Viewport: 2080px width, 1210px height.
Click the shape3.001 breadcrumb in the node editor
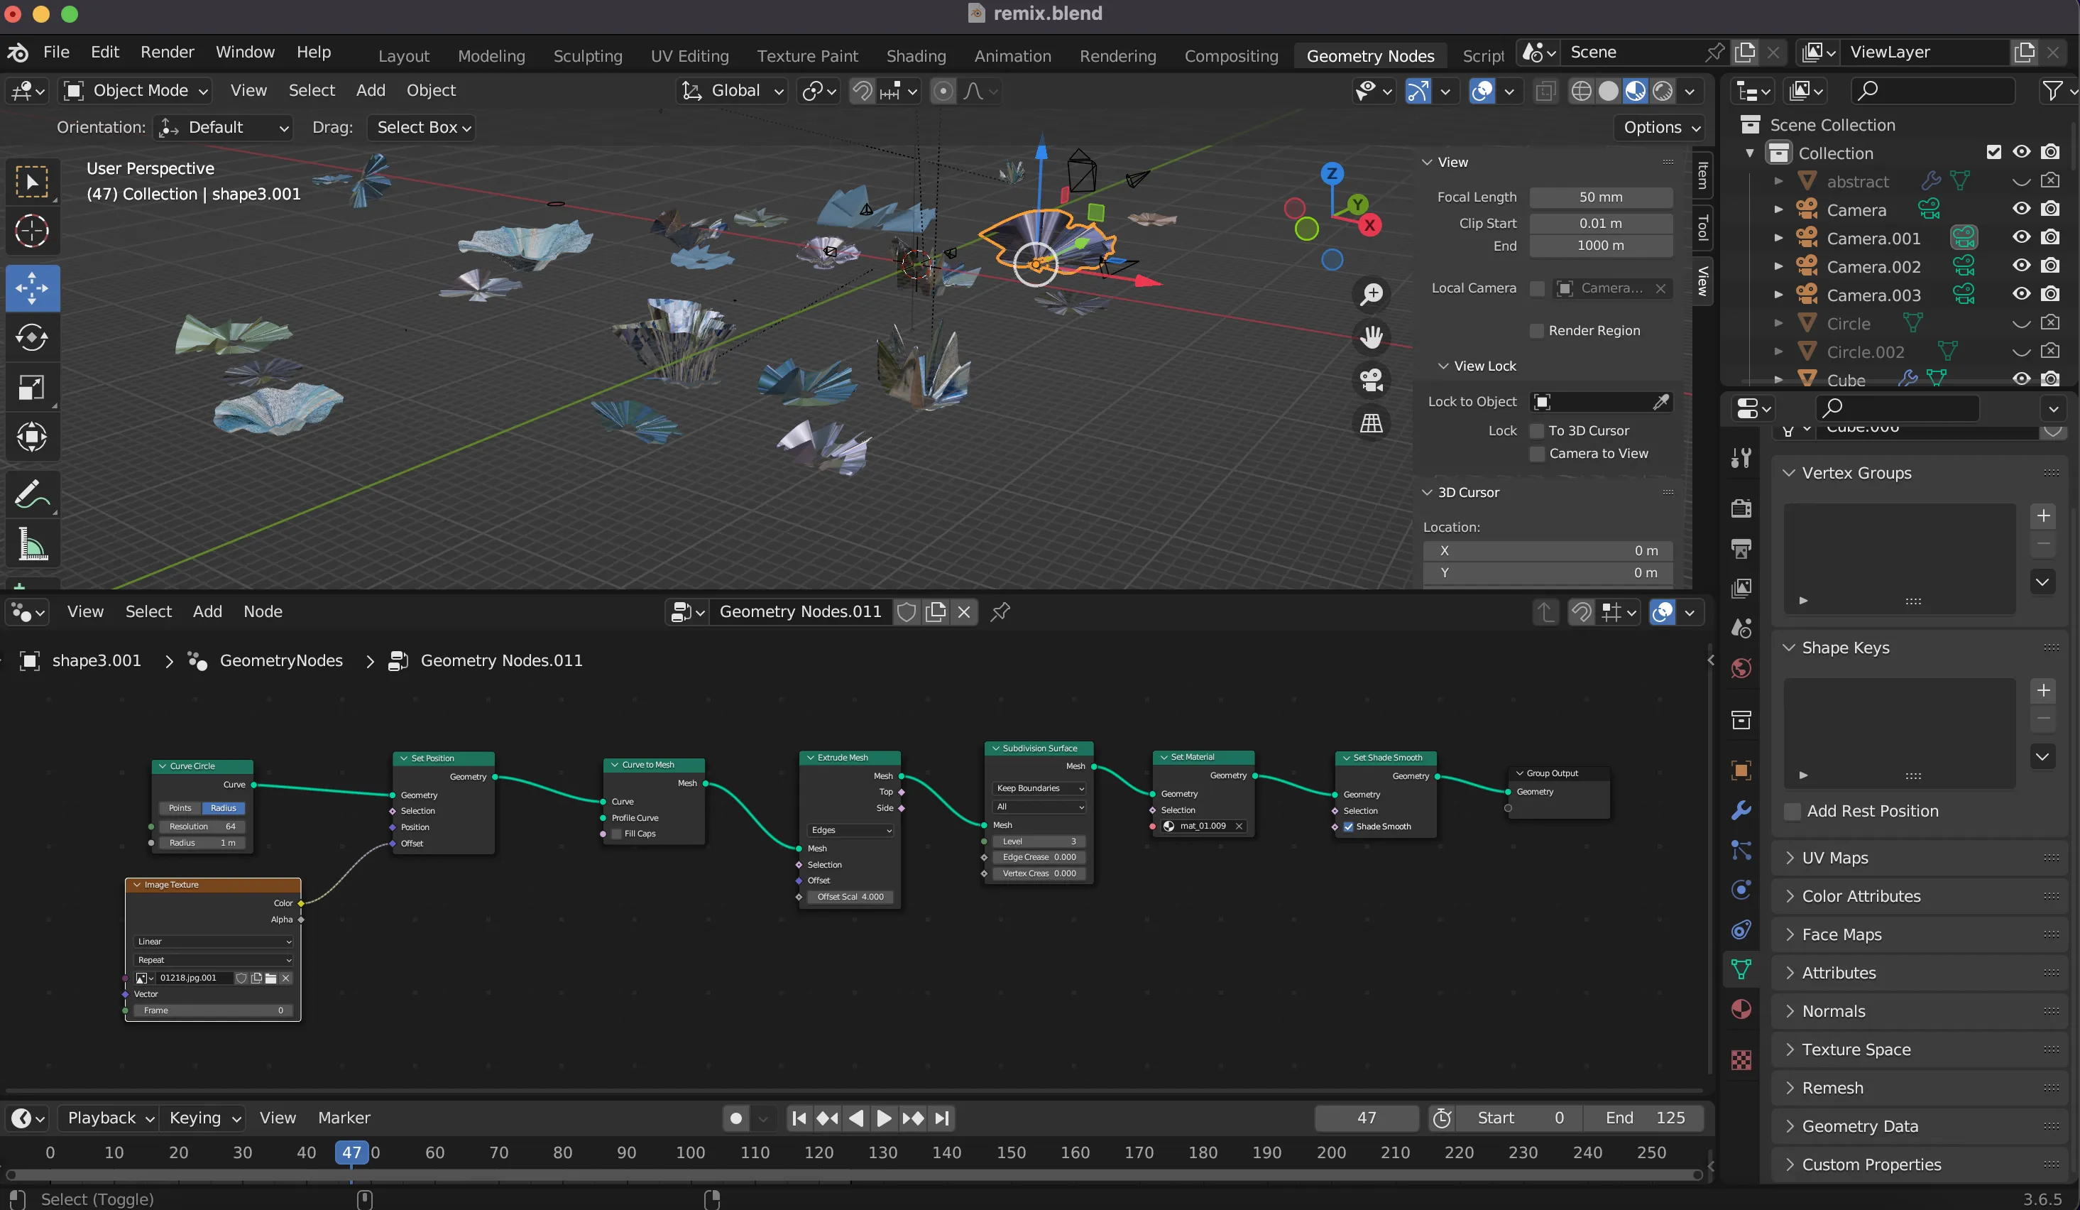pyautogui.click(x=96, y=660)
